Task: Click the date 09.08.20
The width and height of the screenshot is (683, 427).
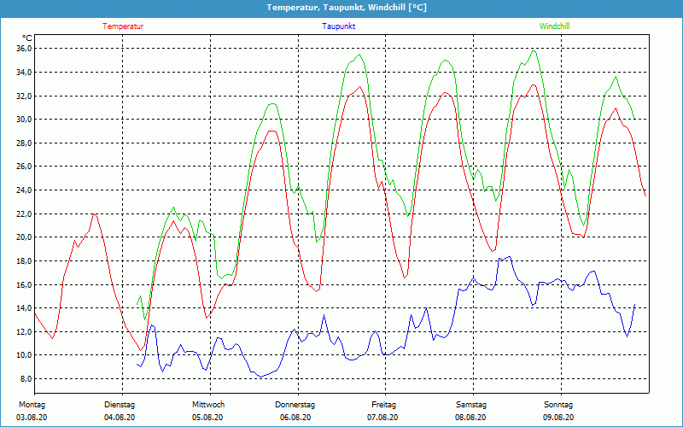Action: 558,418
